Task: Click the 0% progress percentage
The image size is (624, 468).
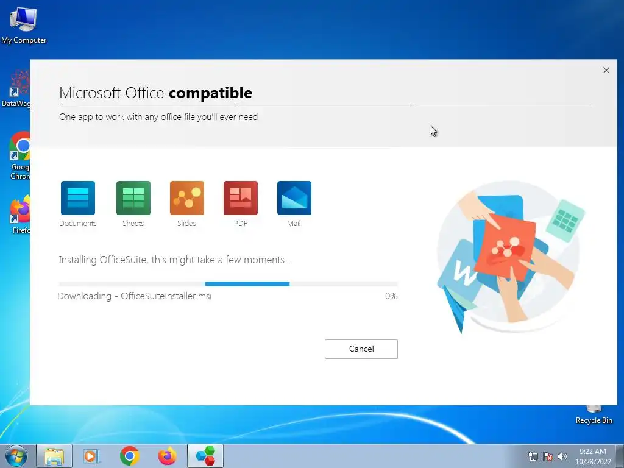Action: 391,296
